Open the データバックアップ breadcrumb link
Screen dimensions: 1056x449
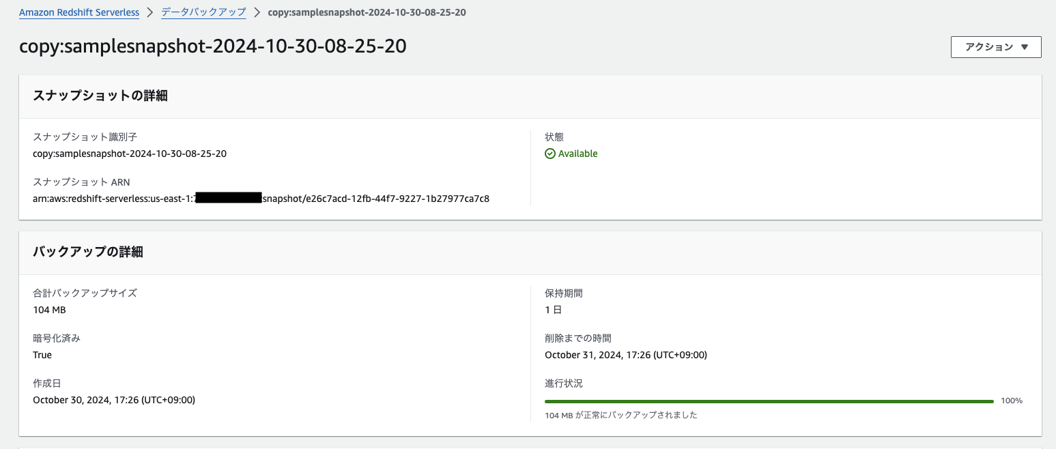click(203, 12)
